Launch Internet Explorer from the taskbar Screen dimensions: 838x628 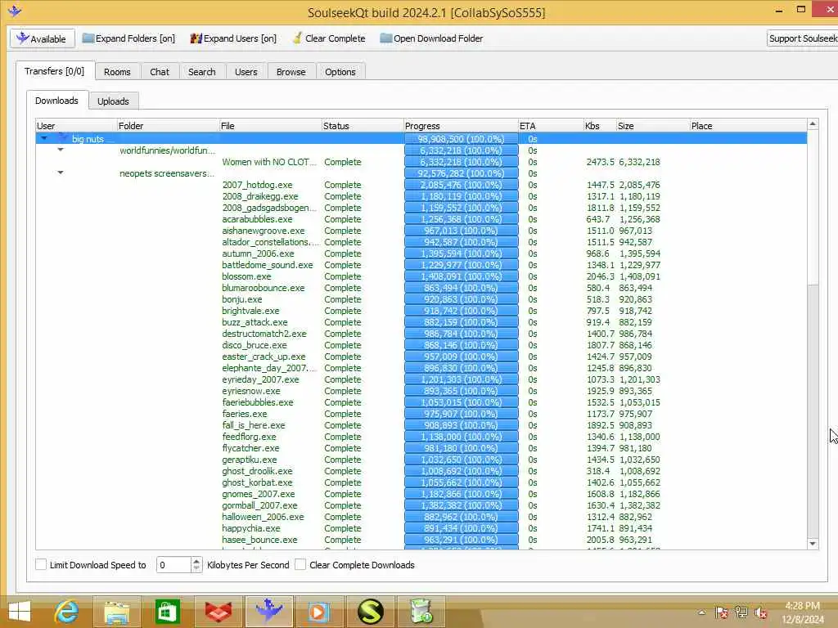tap(67, 612)
